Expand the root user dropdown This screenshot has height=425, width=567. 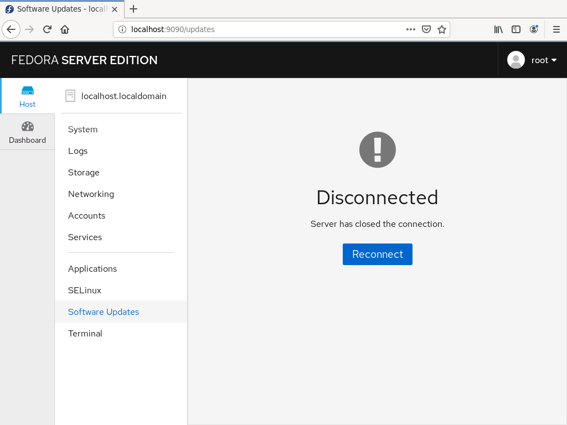pyautogui.click(x=532, y=60)
